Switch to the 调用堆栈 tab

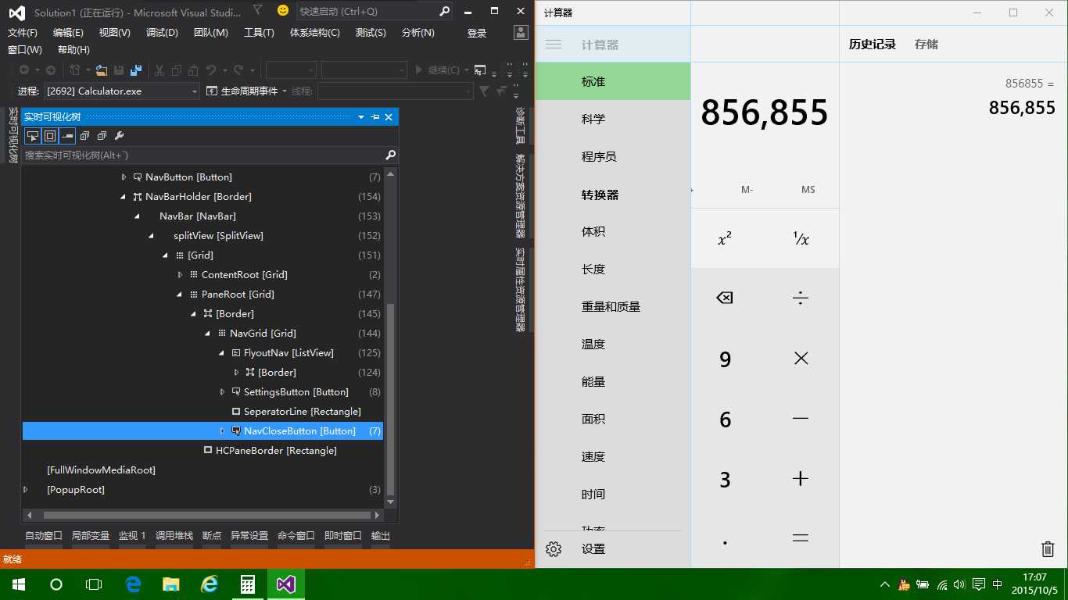click(174, 536)
